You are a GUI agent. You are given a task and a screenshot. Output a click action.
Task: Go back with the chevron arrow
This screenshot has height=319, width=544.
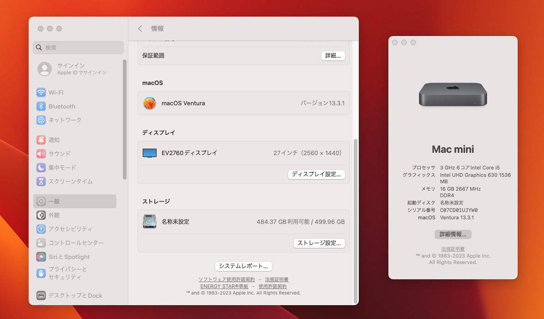140,29
